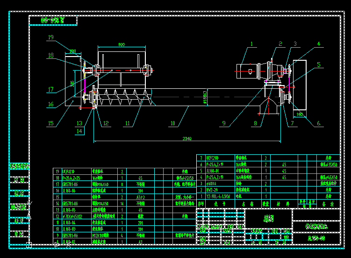This screenshot has height=258, width=351.
Task: Click the ø168x3 tube diameter dimension
Action: pos(205,97)
